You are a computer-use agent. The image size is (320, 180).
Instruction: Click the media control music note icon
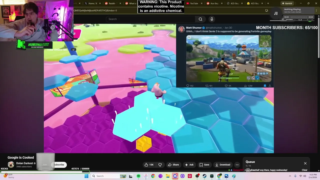point(276,13)
